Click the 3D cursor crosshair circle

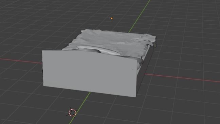pos(72,113)
